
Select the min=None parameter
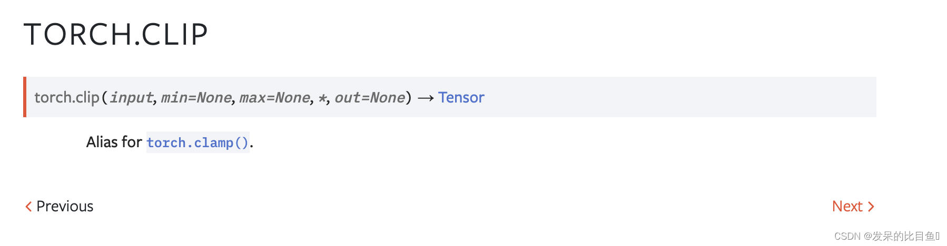point(196,98)
